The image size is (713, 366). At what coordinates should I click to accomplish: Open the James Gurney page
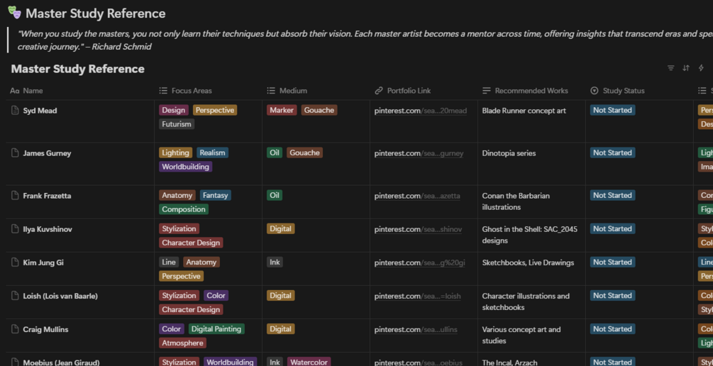(x=47, y=153)
